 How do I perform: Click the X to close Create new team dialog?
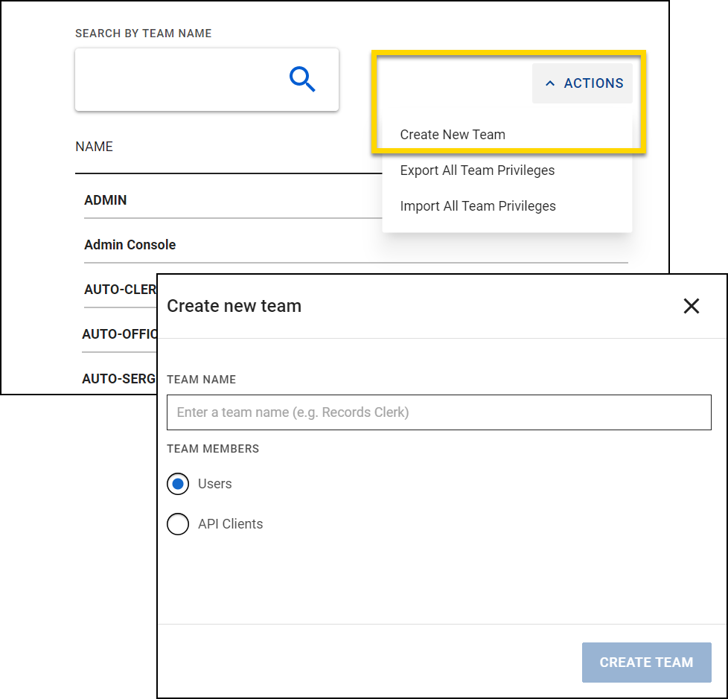pyautogui.click(x=691, y=306)
